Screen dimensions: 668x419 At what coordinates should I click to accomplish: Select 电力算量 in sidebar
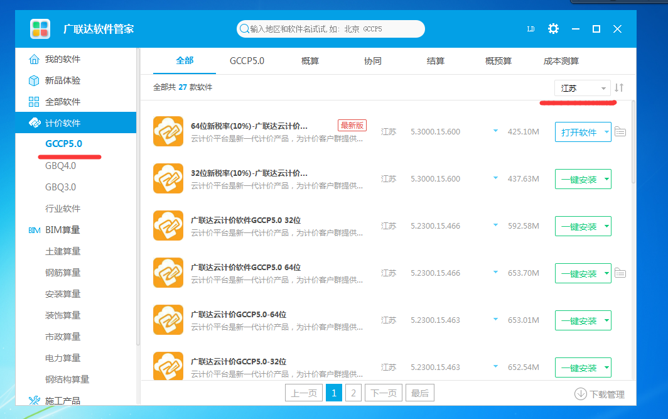(x=63, y=358)
